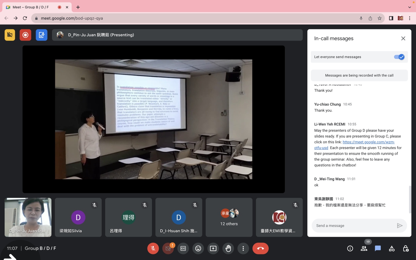416x260 pixels.
Task: Expand the tab search chevron
Action: coord(409,7)
